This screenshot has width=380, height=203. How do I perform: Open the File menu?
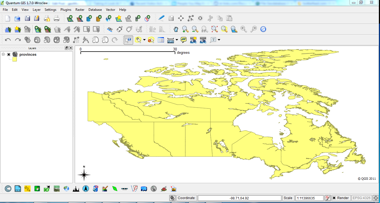click(5, 9)
